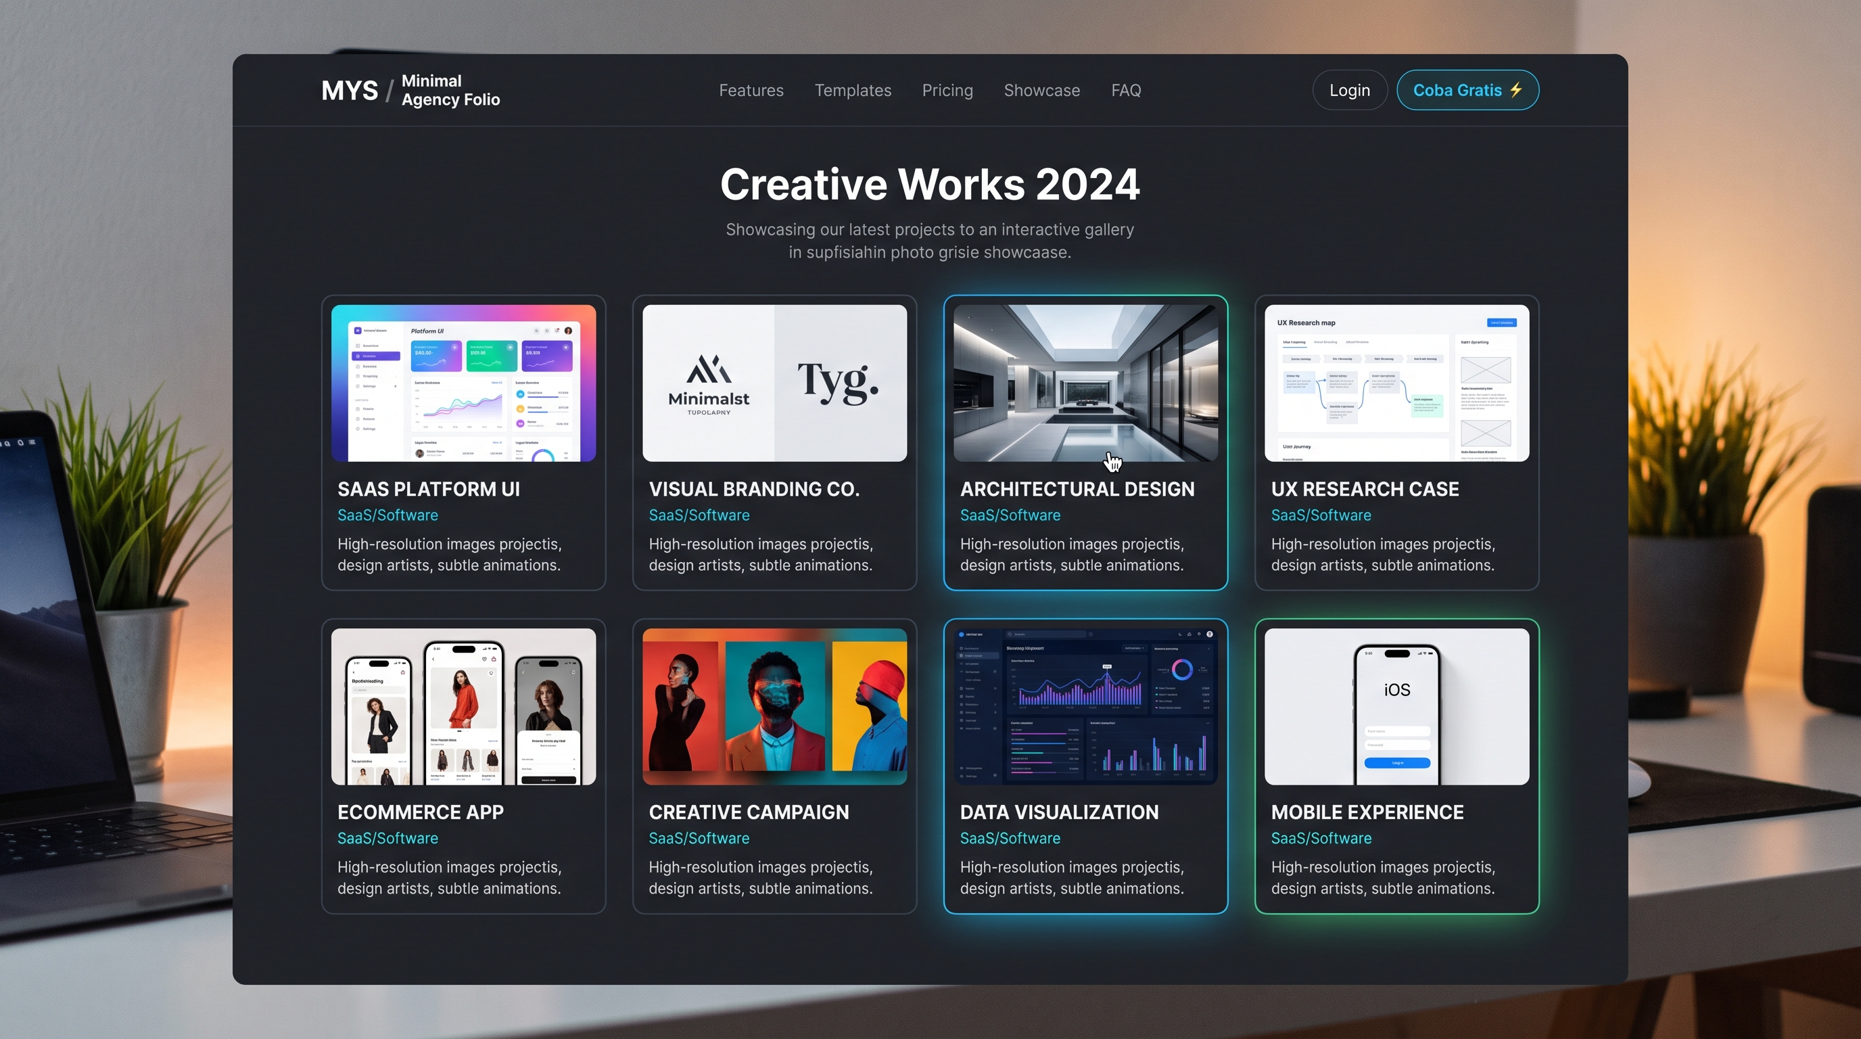Open the UX Research map thumbnail

tap(1396, 383)
